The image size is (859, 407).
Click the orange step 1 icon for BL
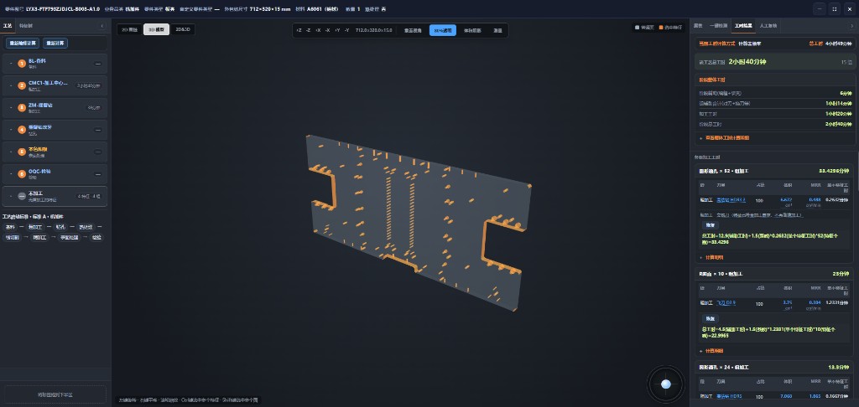[x=22, y=64]
